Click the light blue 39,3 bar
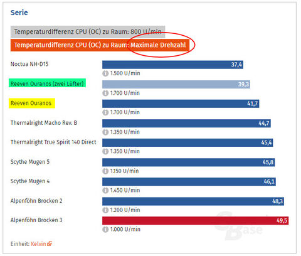The width and height of the screenshot is (301, 256). click(x=176, y=84)
